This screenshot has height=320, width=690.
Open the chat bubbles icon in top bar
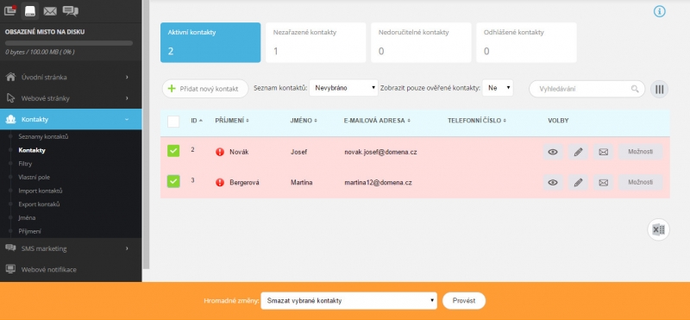71,11
